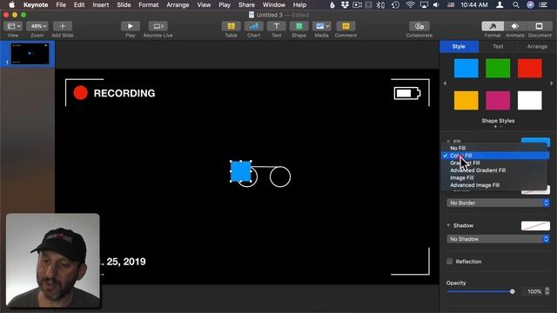
Task: Open the No Shadow dropdown
Action: click(x=498, y=239)
